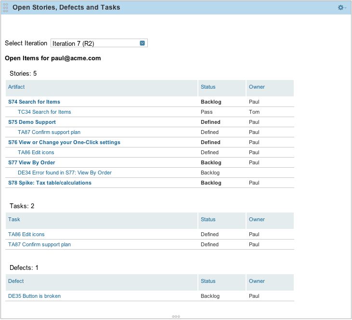The height and width of the screenshot is (320, 352).
Task: Open the Select Iteration dropdown arrow
Action: pos(143,43)
